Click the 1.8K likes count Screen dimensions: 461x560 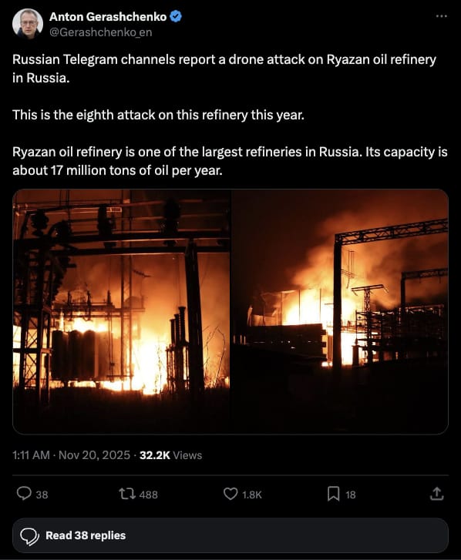[252, 495]
